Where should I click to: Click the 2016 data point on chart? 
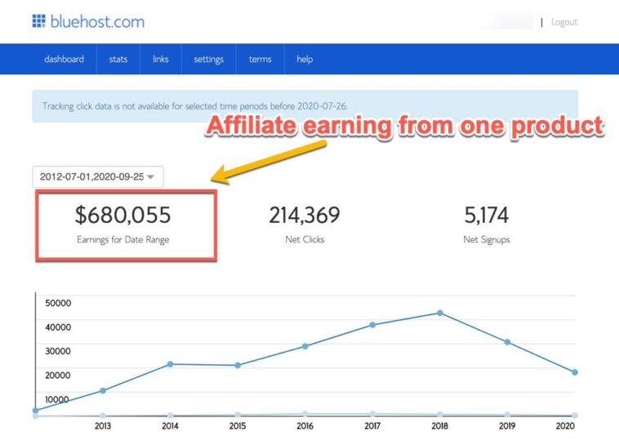point(305,346)
